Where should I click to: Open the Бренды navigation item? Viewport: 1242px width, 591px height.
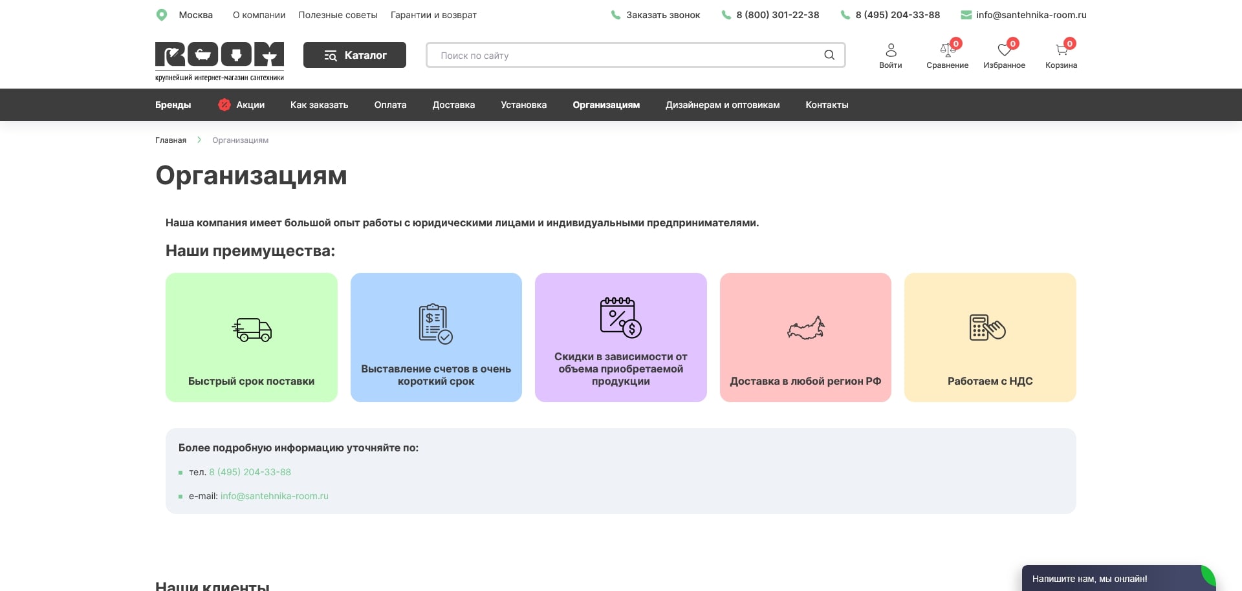[173, 105]
